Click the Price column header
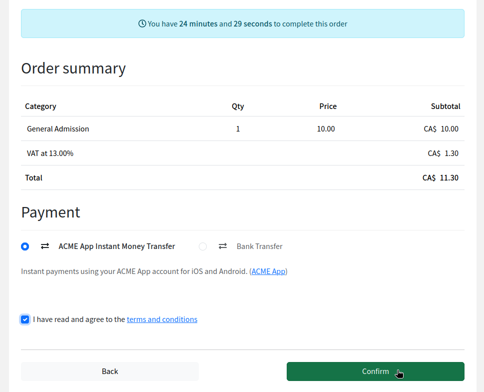The image size is (484, 392). coord(328,106)
